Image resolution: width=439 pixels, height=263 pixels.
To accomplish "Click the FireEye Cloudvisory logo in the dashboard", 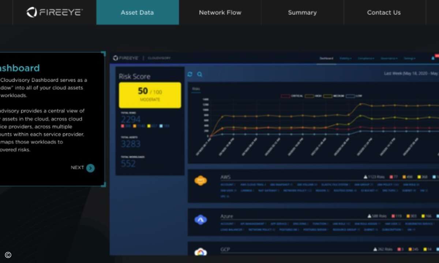I will point(142,58).
